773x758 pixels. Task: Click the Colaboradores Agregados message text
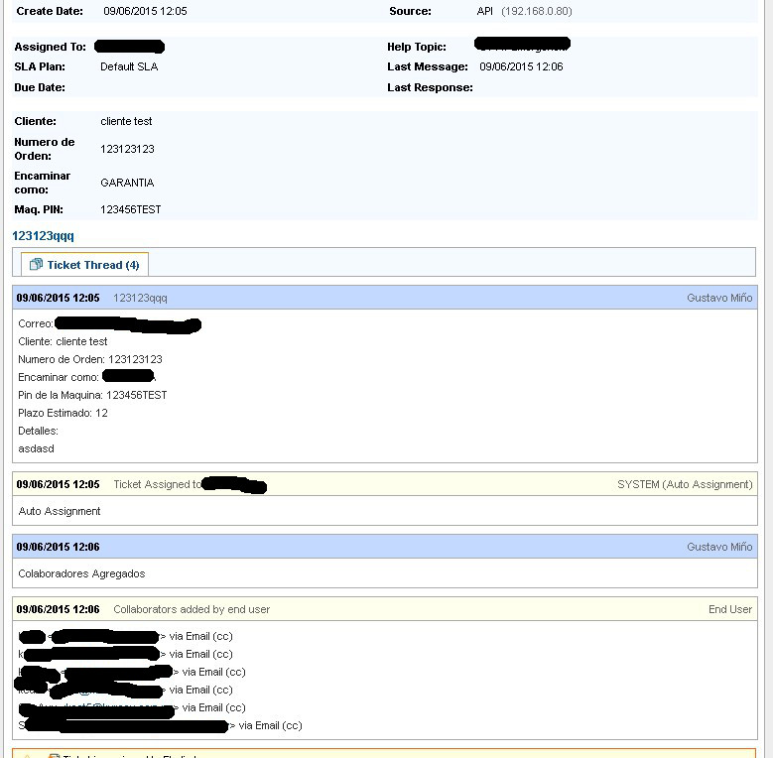coord(81,573)
